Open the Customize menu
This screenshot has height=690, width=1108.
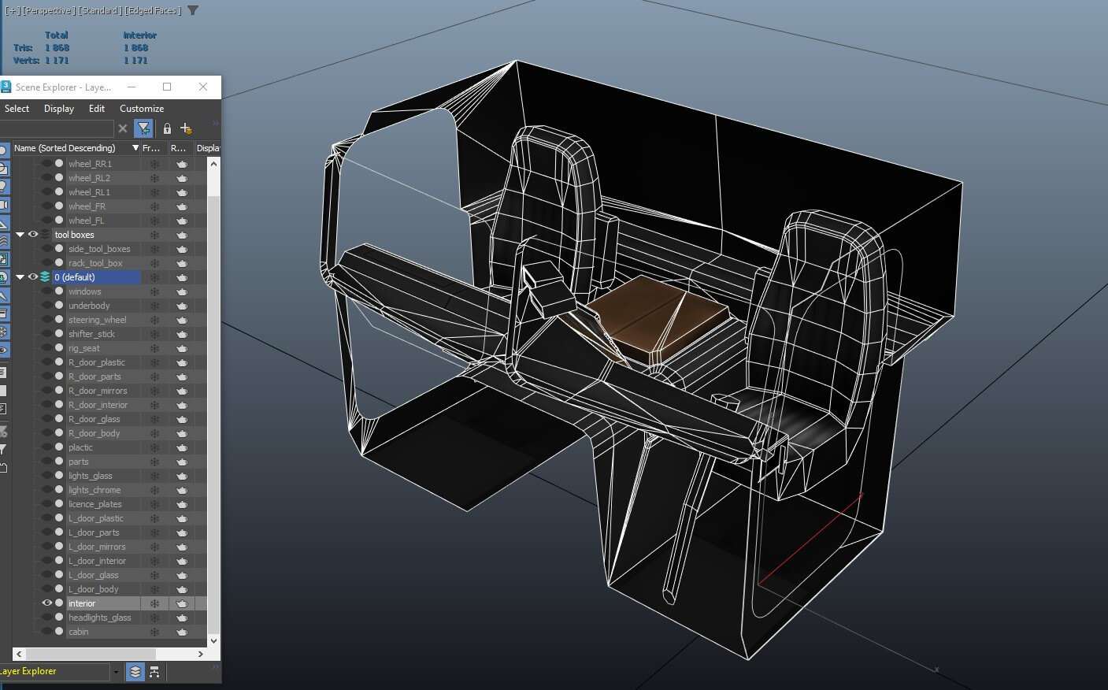(x=142, y=109)
